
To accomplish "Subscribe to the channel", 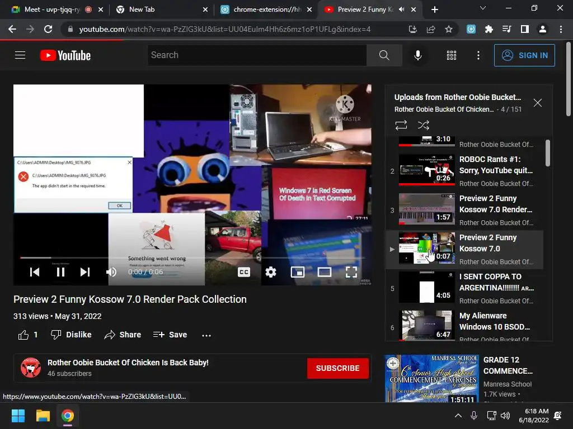I will point(337,368).
